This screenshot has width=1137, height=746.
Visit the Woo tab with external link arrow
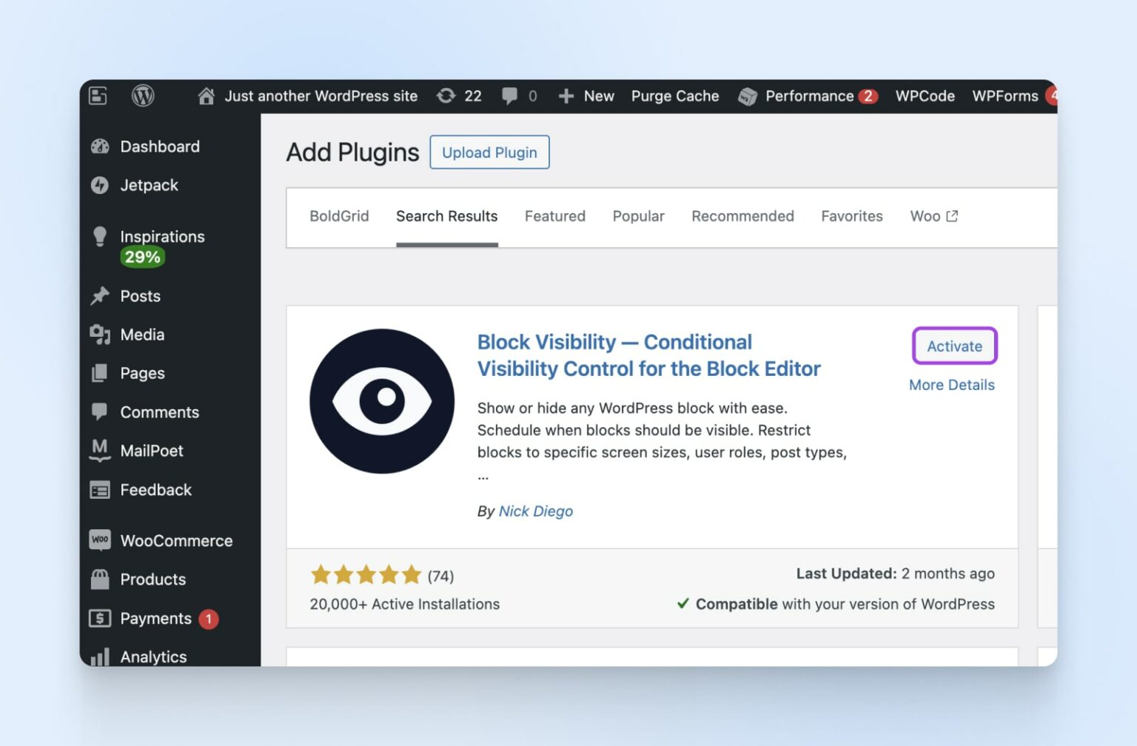click(933, 216)
